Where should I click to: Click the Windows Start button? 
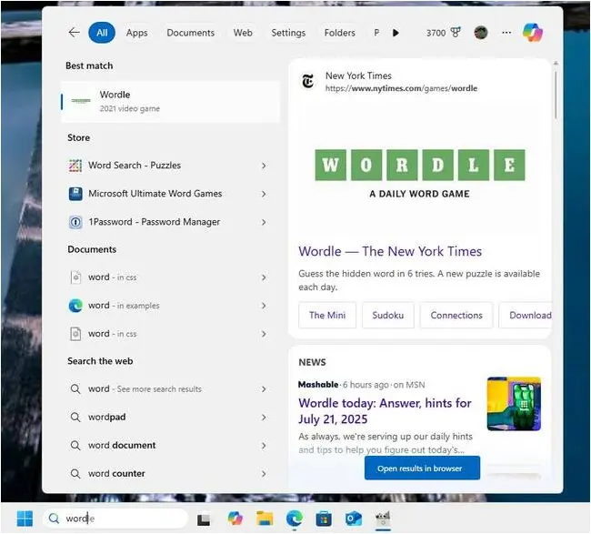coord(25,519)
